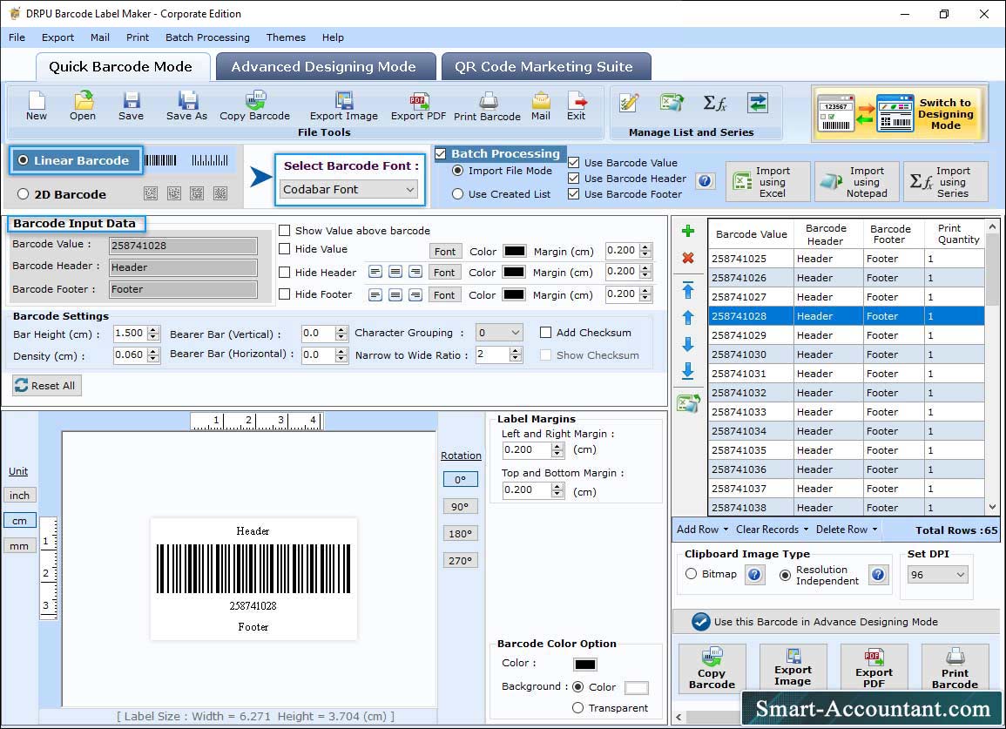1006x729 pixels.
Task: Switch to QR Code Marketing Suite tab
Action: coord(545,67)
